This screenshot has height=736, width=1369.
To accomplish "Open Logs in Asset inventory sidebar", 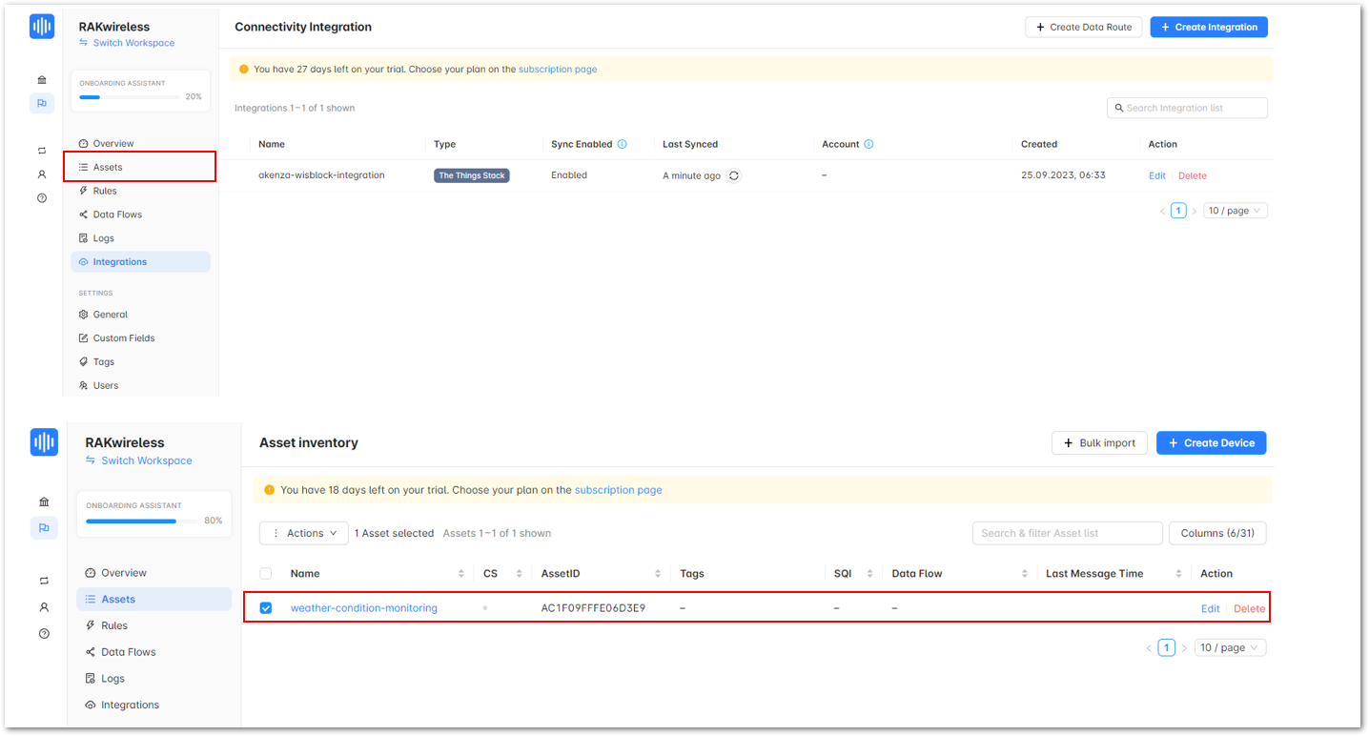I will (x=153, y=679).
